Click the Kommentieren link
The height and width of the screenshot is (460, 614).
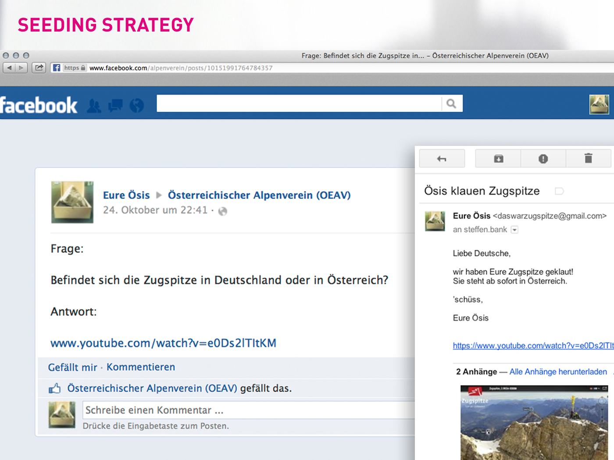[x=141, y=367]
